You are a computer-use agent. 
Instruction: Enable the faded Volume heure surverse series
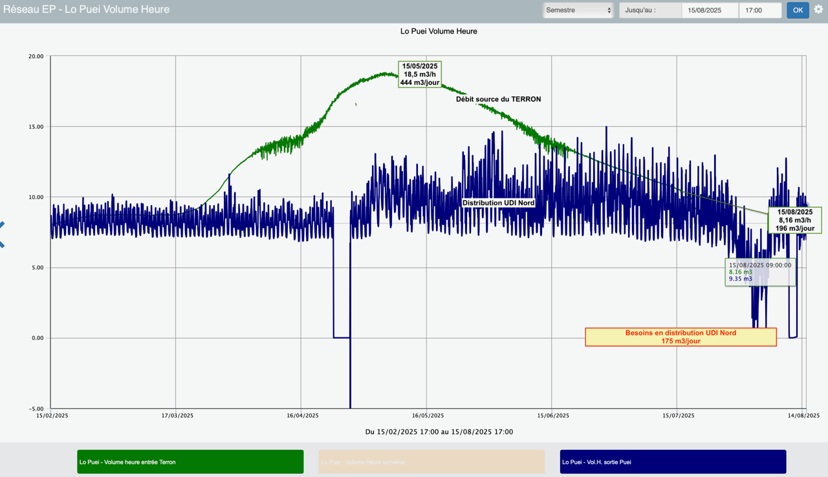[x=431, y=462]
